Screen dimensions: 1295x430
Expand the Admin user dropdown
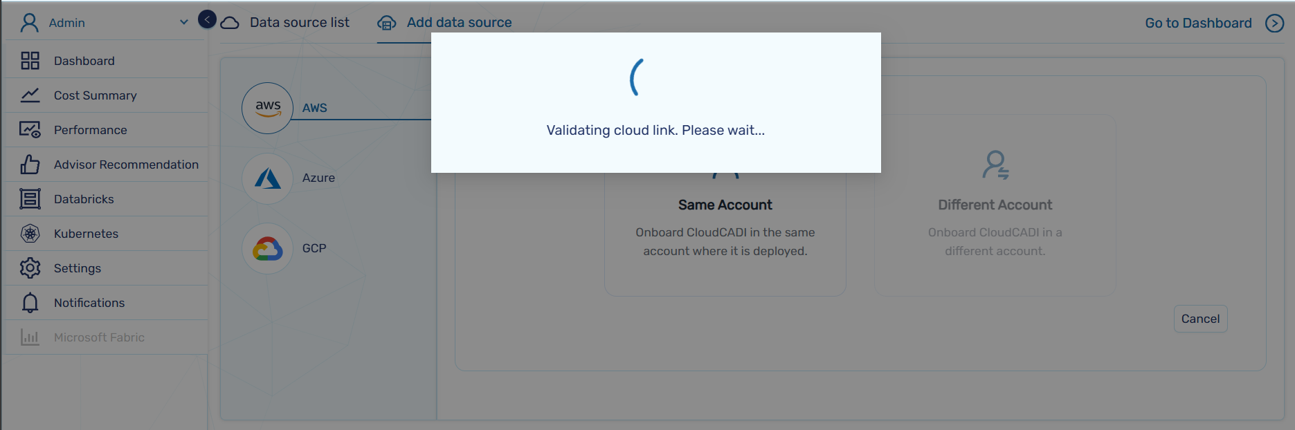[x=183, y=22]
